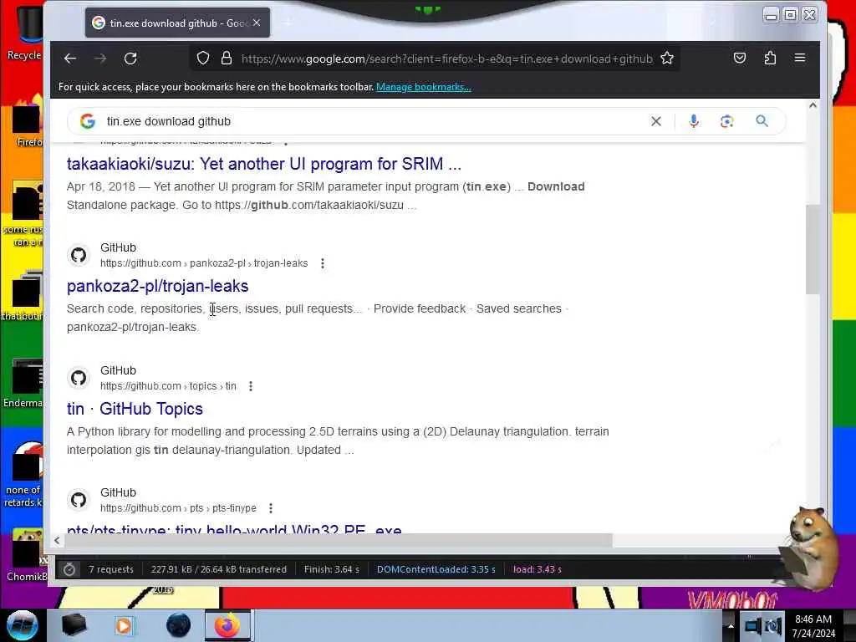Click the load: 3.43 s status
The height and width of the screenshot is (642, 856).
point(538,569)
